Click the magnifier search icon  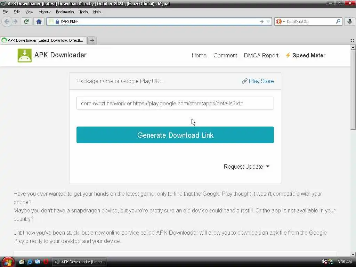tap(338, 21)
